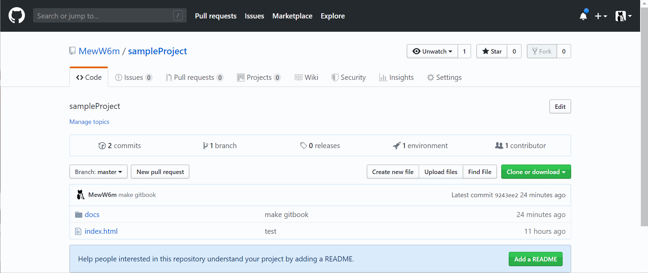
Task: Click the repository book icon
Action: pyautogui.click(x=72, y=51)
